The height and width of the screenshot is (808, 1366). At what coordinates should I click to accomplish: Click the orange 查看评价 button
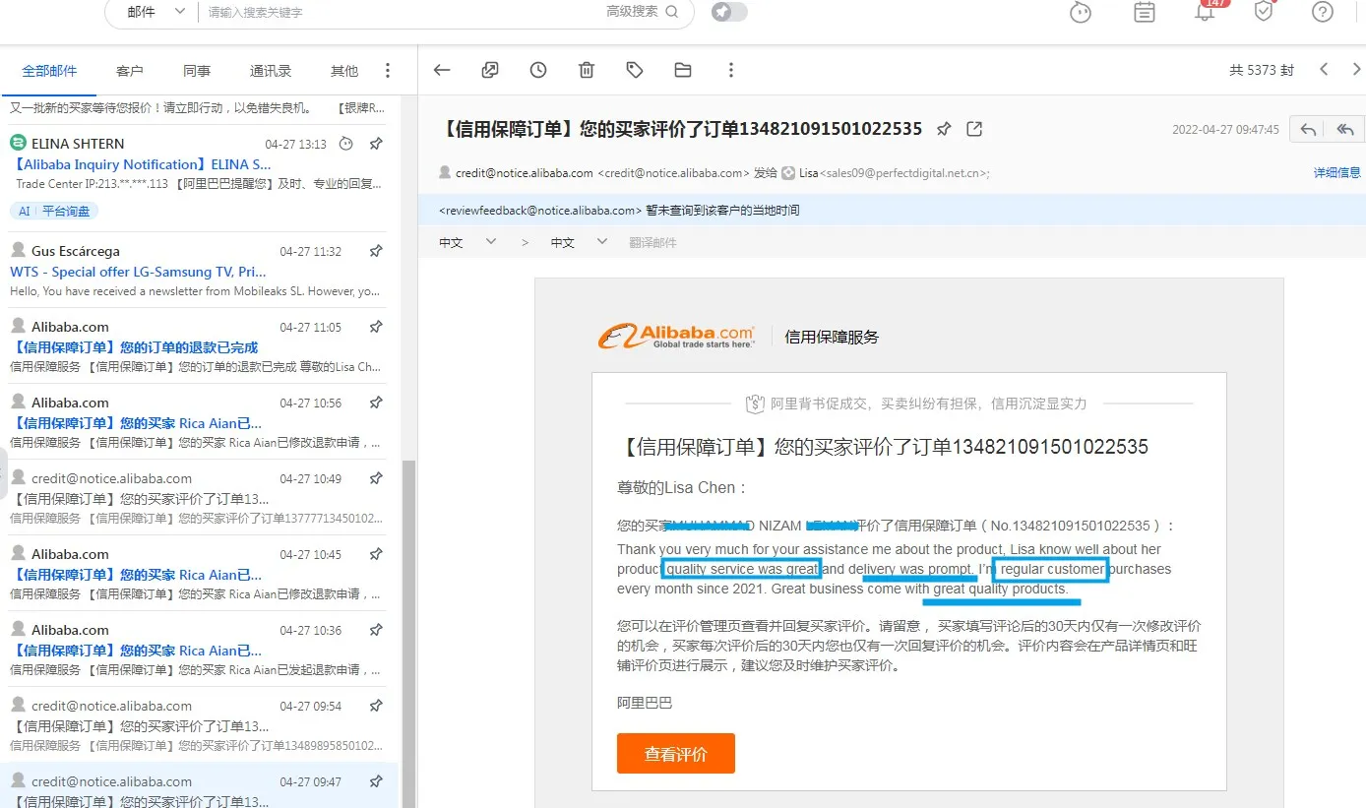tap(676, 754)
